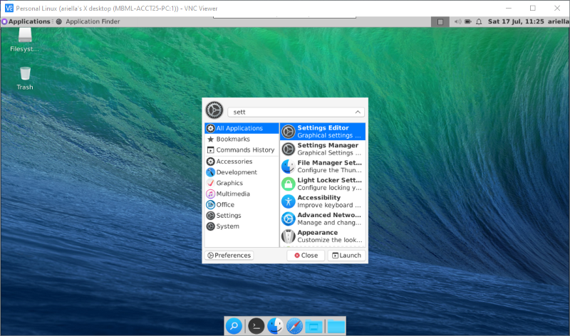Select the Settings Editor result
570x336 pixels.
pos(323,132)
